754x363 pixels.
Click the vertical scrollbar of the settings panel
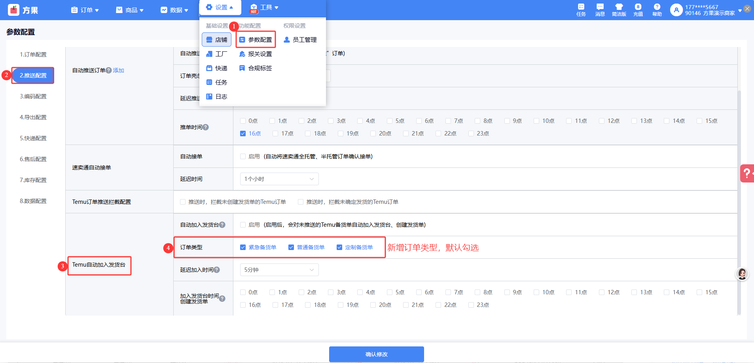[x=739, y=197]
